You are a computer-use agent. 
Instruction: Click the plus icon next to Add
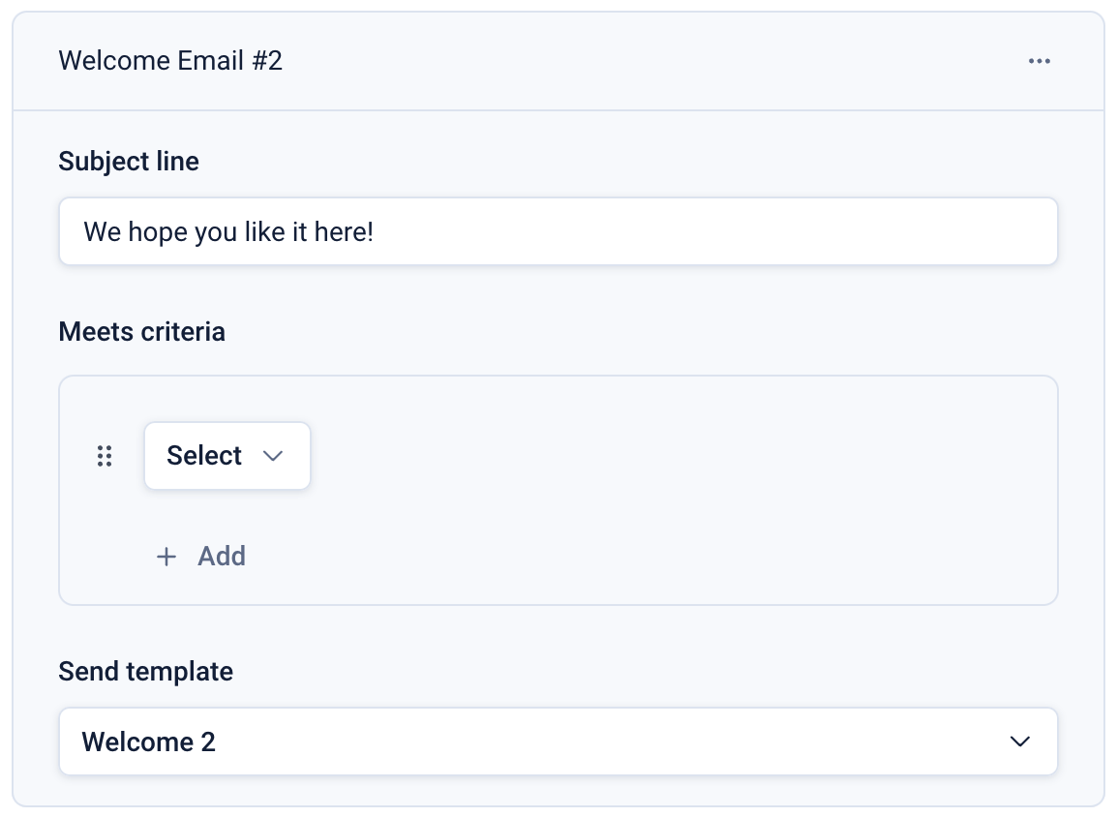click(166, 557)
